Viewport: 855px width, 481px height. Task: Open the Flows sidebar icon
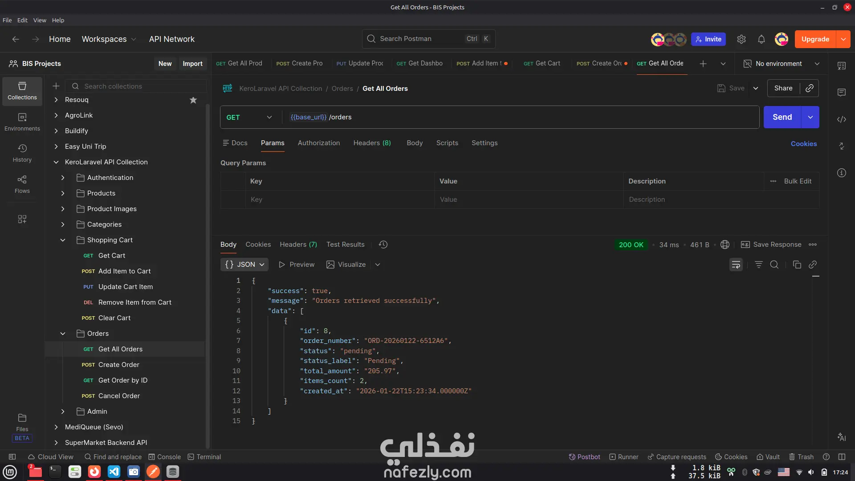coord(22,184)
